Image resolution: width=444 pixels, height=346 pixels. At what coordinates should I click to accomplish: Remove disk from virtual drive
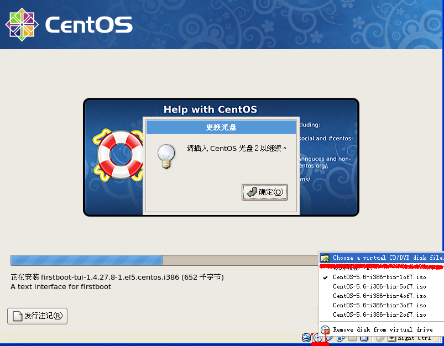[382, 329]
